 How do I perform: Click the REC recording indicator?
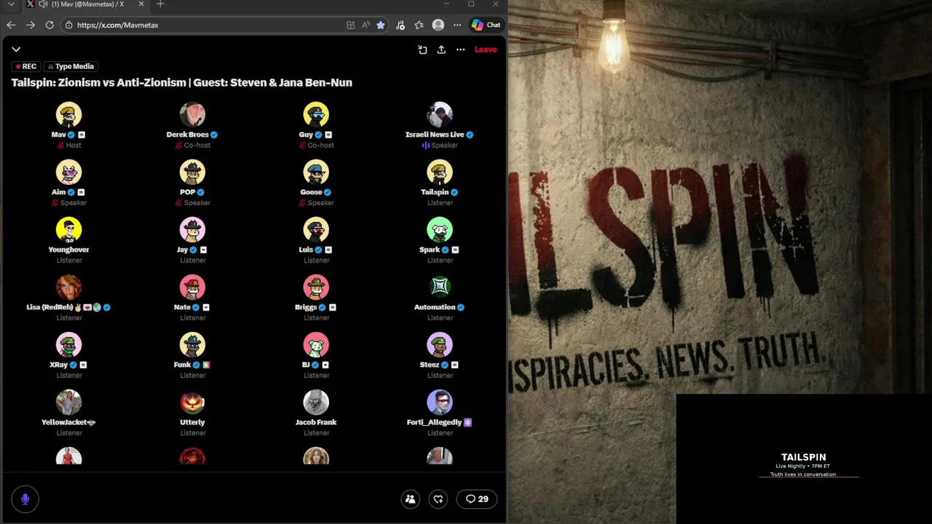pos(26,66)
